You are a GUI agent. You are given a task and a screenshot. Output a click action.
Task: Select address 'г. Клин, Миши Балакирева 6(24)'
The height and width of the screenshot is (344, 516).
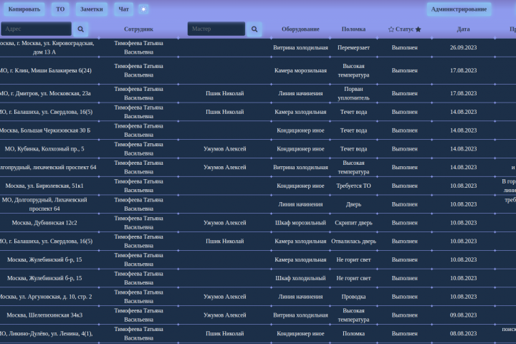(45, 70)
